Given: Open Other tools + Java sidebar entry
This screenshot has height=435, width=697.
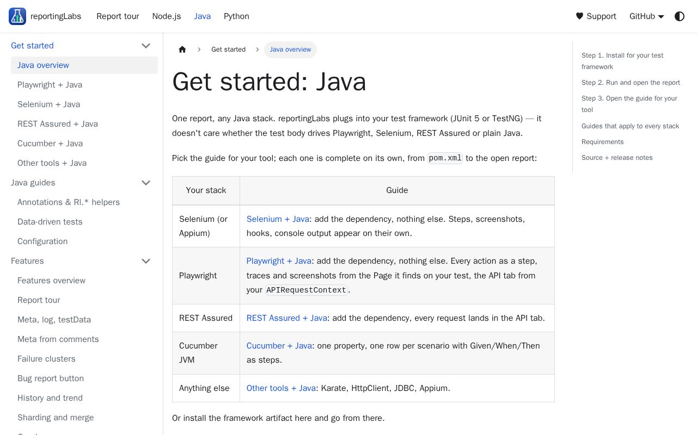Looking at the screenshot, I should pyautogui.click(x=84, y=163).
